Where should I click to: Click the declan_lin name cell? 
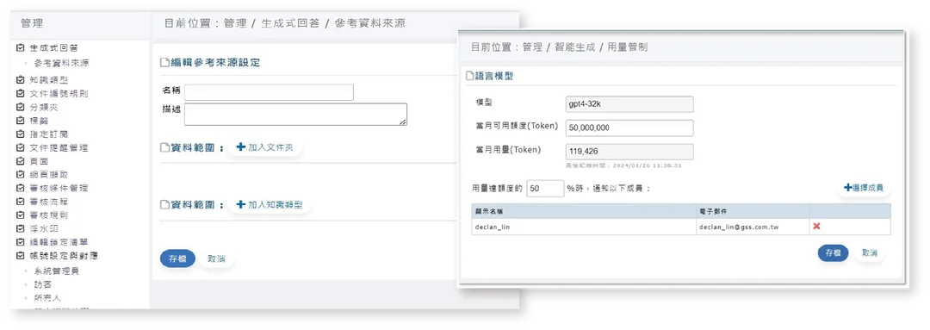(x=584, y=227)
